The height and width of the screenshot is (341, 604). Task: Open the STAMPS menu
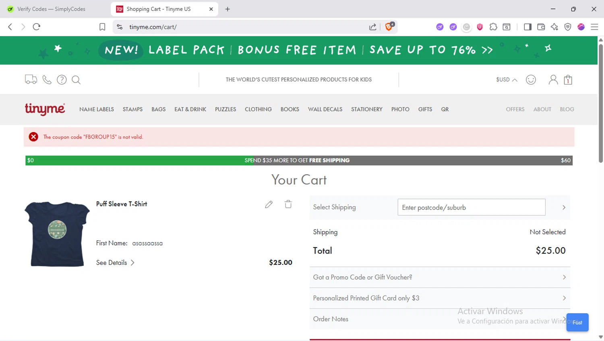click(x=132, y=110)
